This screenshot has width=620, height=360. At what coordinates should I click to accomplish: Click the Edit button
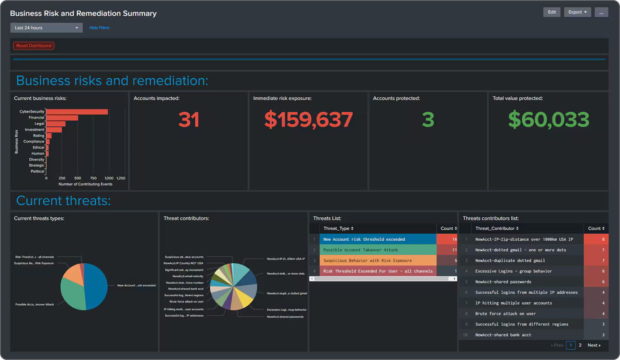click(x=552, y=12)
